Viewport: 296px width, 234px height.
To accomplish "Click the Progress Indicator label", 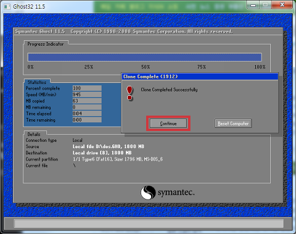I will tap(46, 44).
